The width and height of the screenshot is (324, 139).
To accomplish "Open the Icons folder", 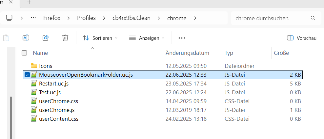I will pos(45,66).
